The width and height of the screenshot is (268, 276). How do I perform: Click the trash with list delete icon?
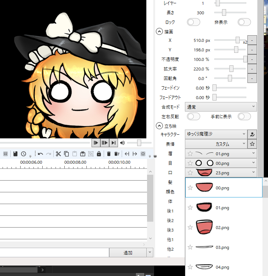[x=117, y=154]
